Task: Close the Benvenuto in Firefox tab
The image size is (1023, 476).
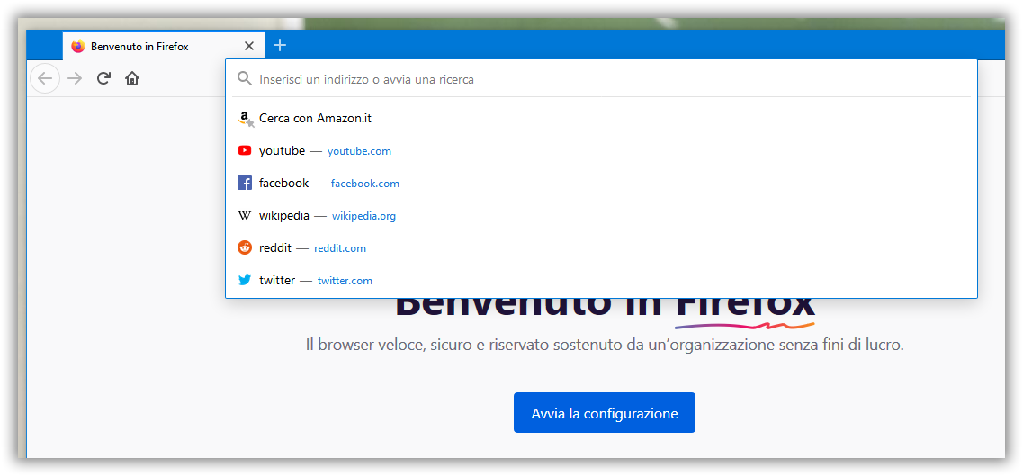Action: pos(248,46)
